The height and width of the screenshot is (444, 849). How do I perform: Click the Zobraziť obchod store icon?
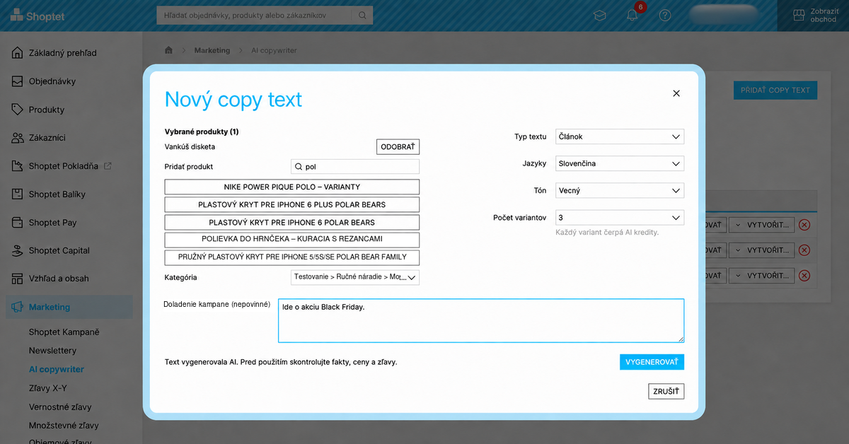tap(799, 15)
